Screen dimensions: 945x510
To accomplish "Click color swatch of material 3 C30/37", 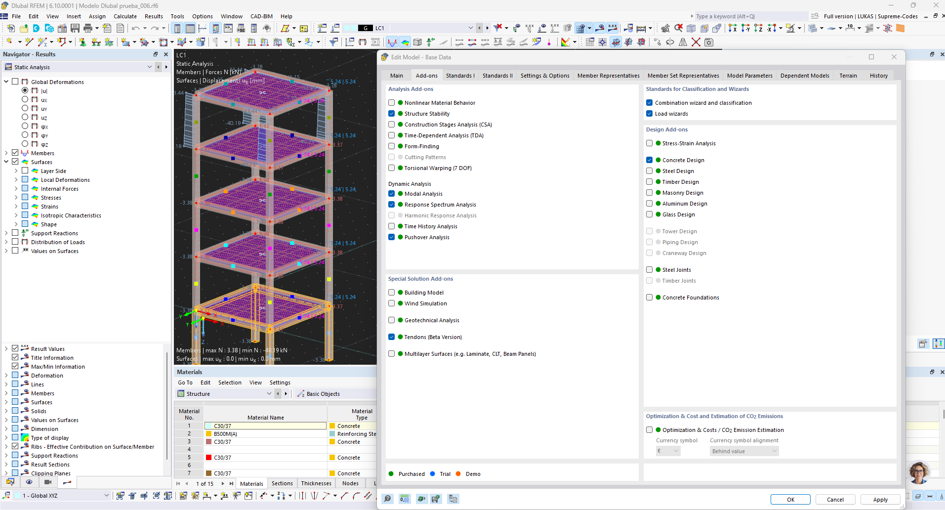I will tap(209, 442).
